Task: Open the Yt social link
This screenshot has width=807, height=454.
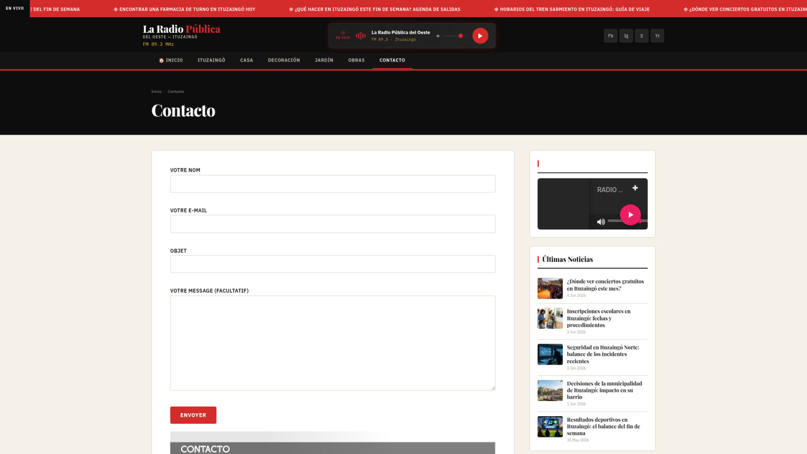Action: pyautogui.click(x=657, y=36)
